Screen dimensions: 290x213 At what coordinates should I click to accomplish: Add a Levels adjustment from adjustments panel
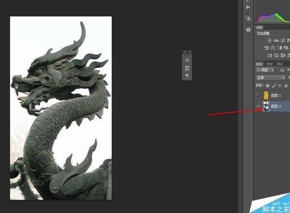pos(276,41)
